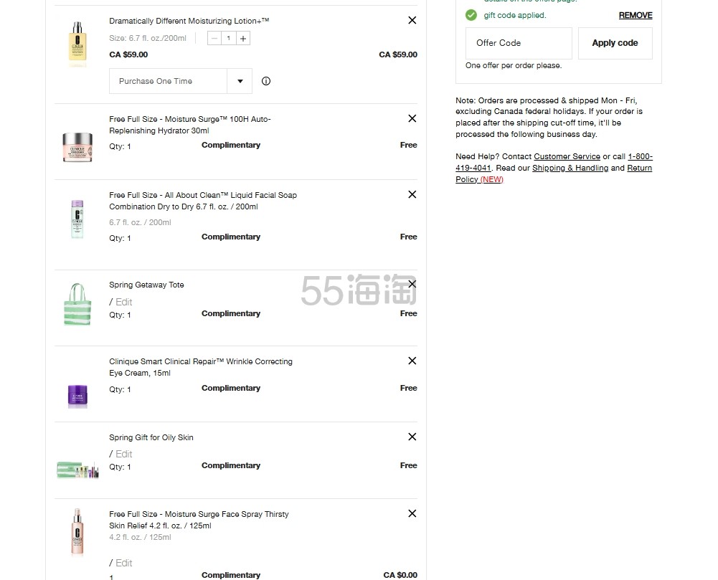The height and width of the screenshot is (580, 718).
Task: Edit the Spring Getaway Tote selection
Action: tap(123, 302)
